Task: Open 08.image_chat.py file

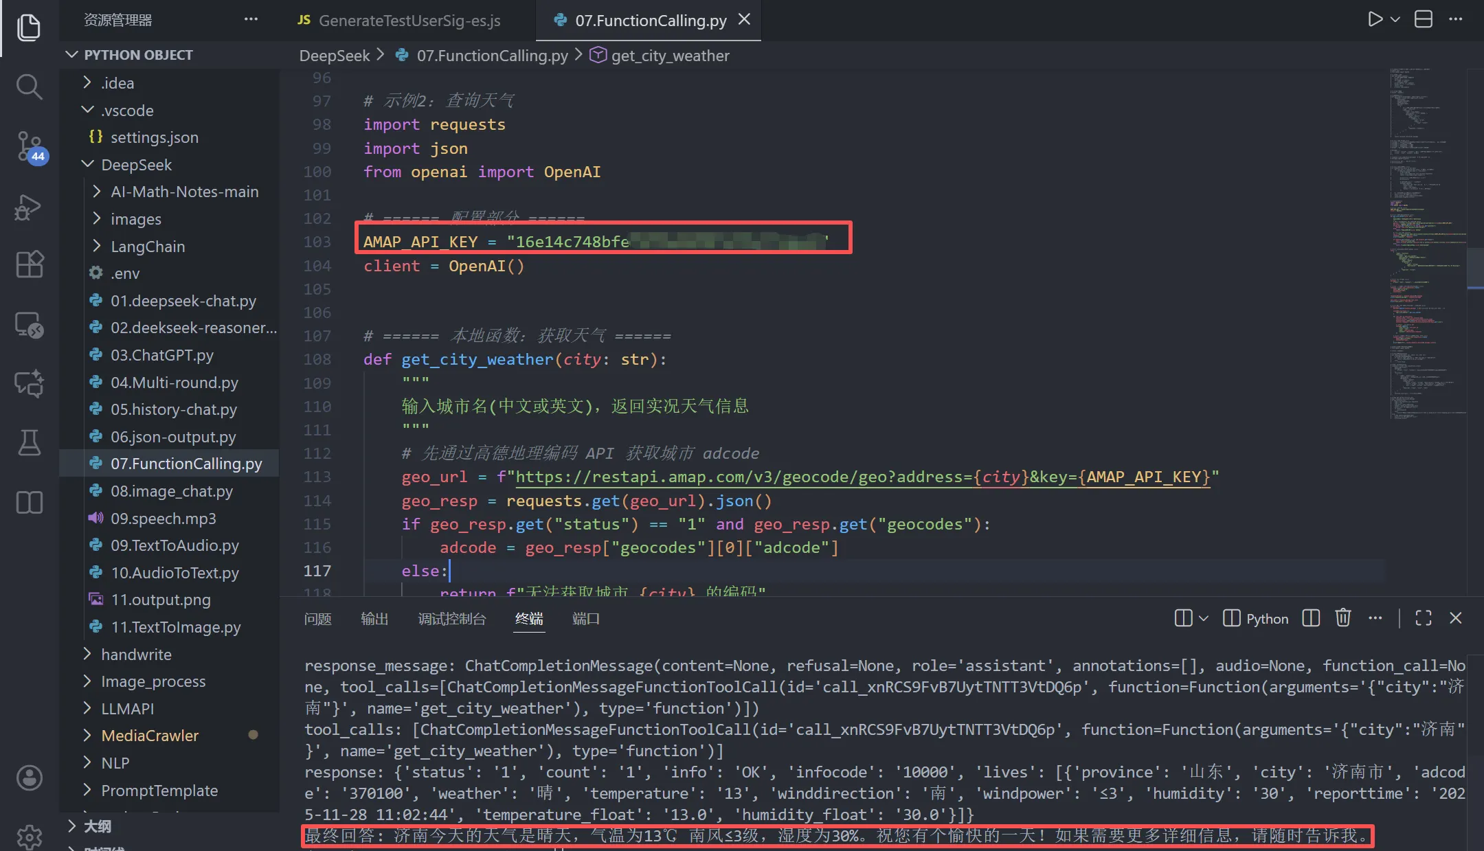Action: click(172, 491)
